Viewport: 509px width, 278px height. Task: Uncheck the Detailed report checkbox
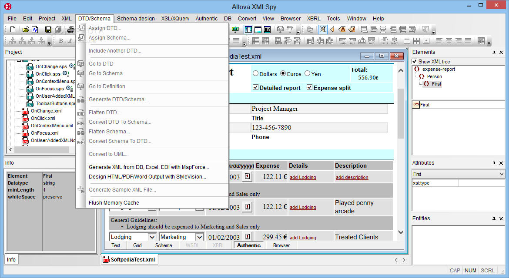click(255, 87)
